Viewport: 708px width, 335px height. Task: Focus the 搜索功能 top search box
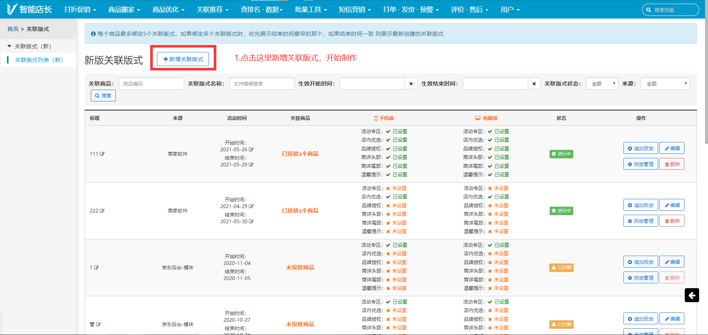(x=671, y=10)
